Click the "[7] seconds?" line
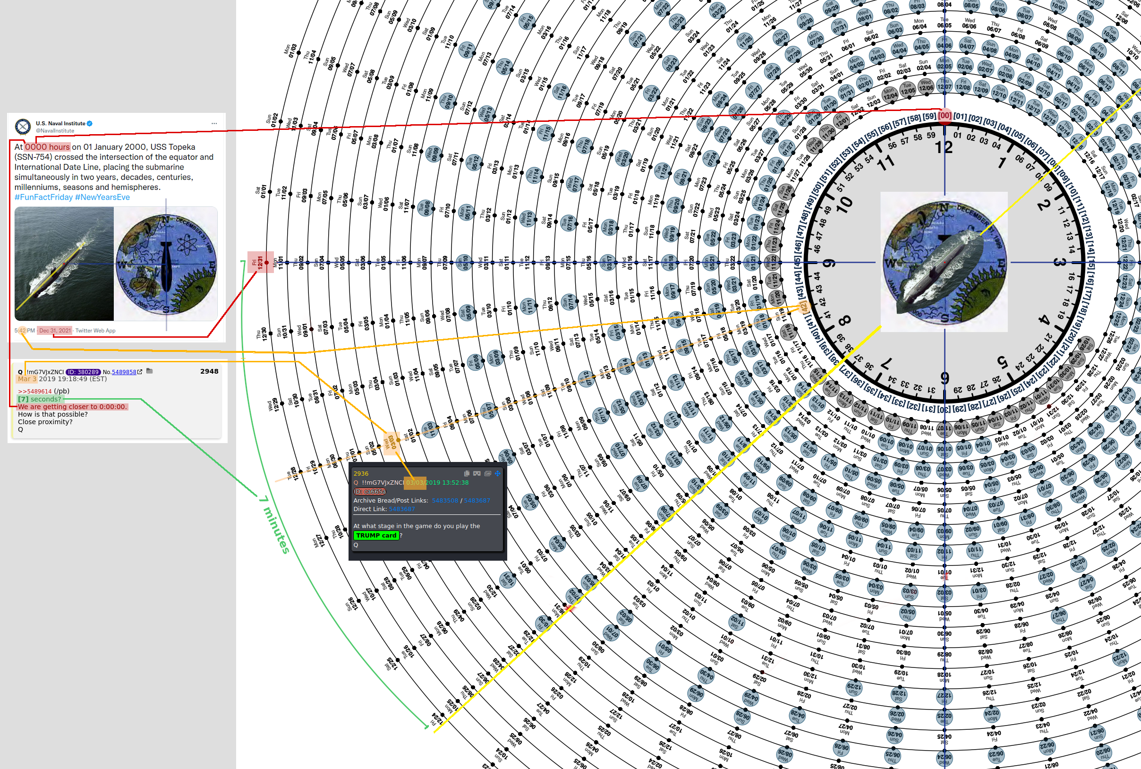This screenshot has width=1141, height=769. coord(40,399)
